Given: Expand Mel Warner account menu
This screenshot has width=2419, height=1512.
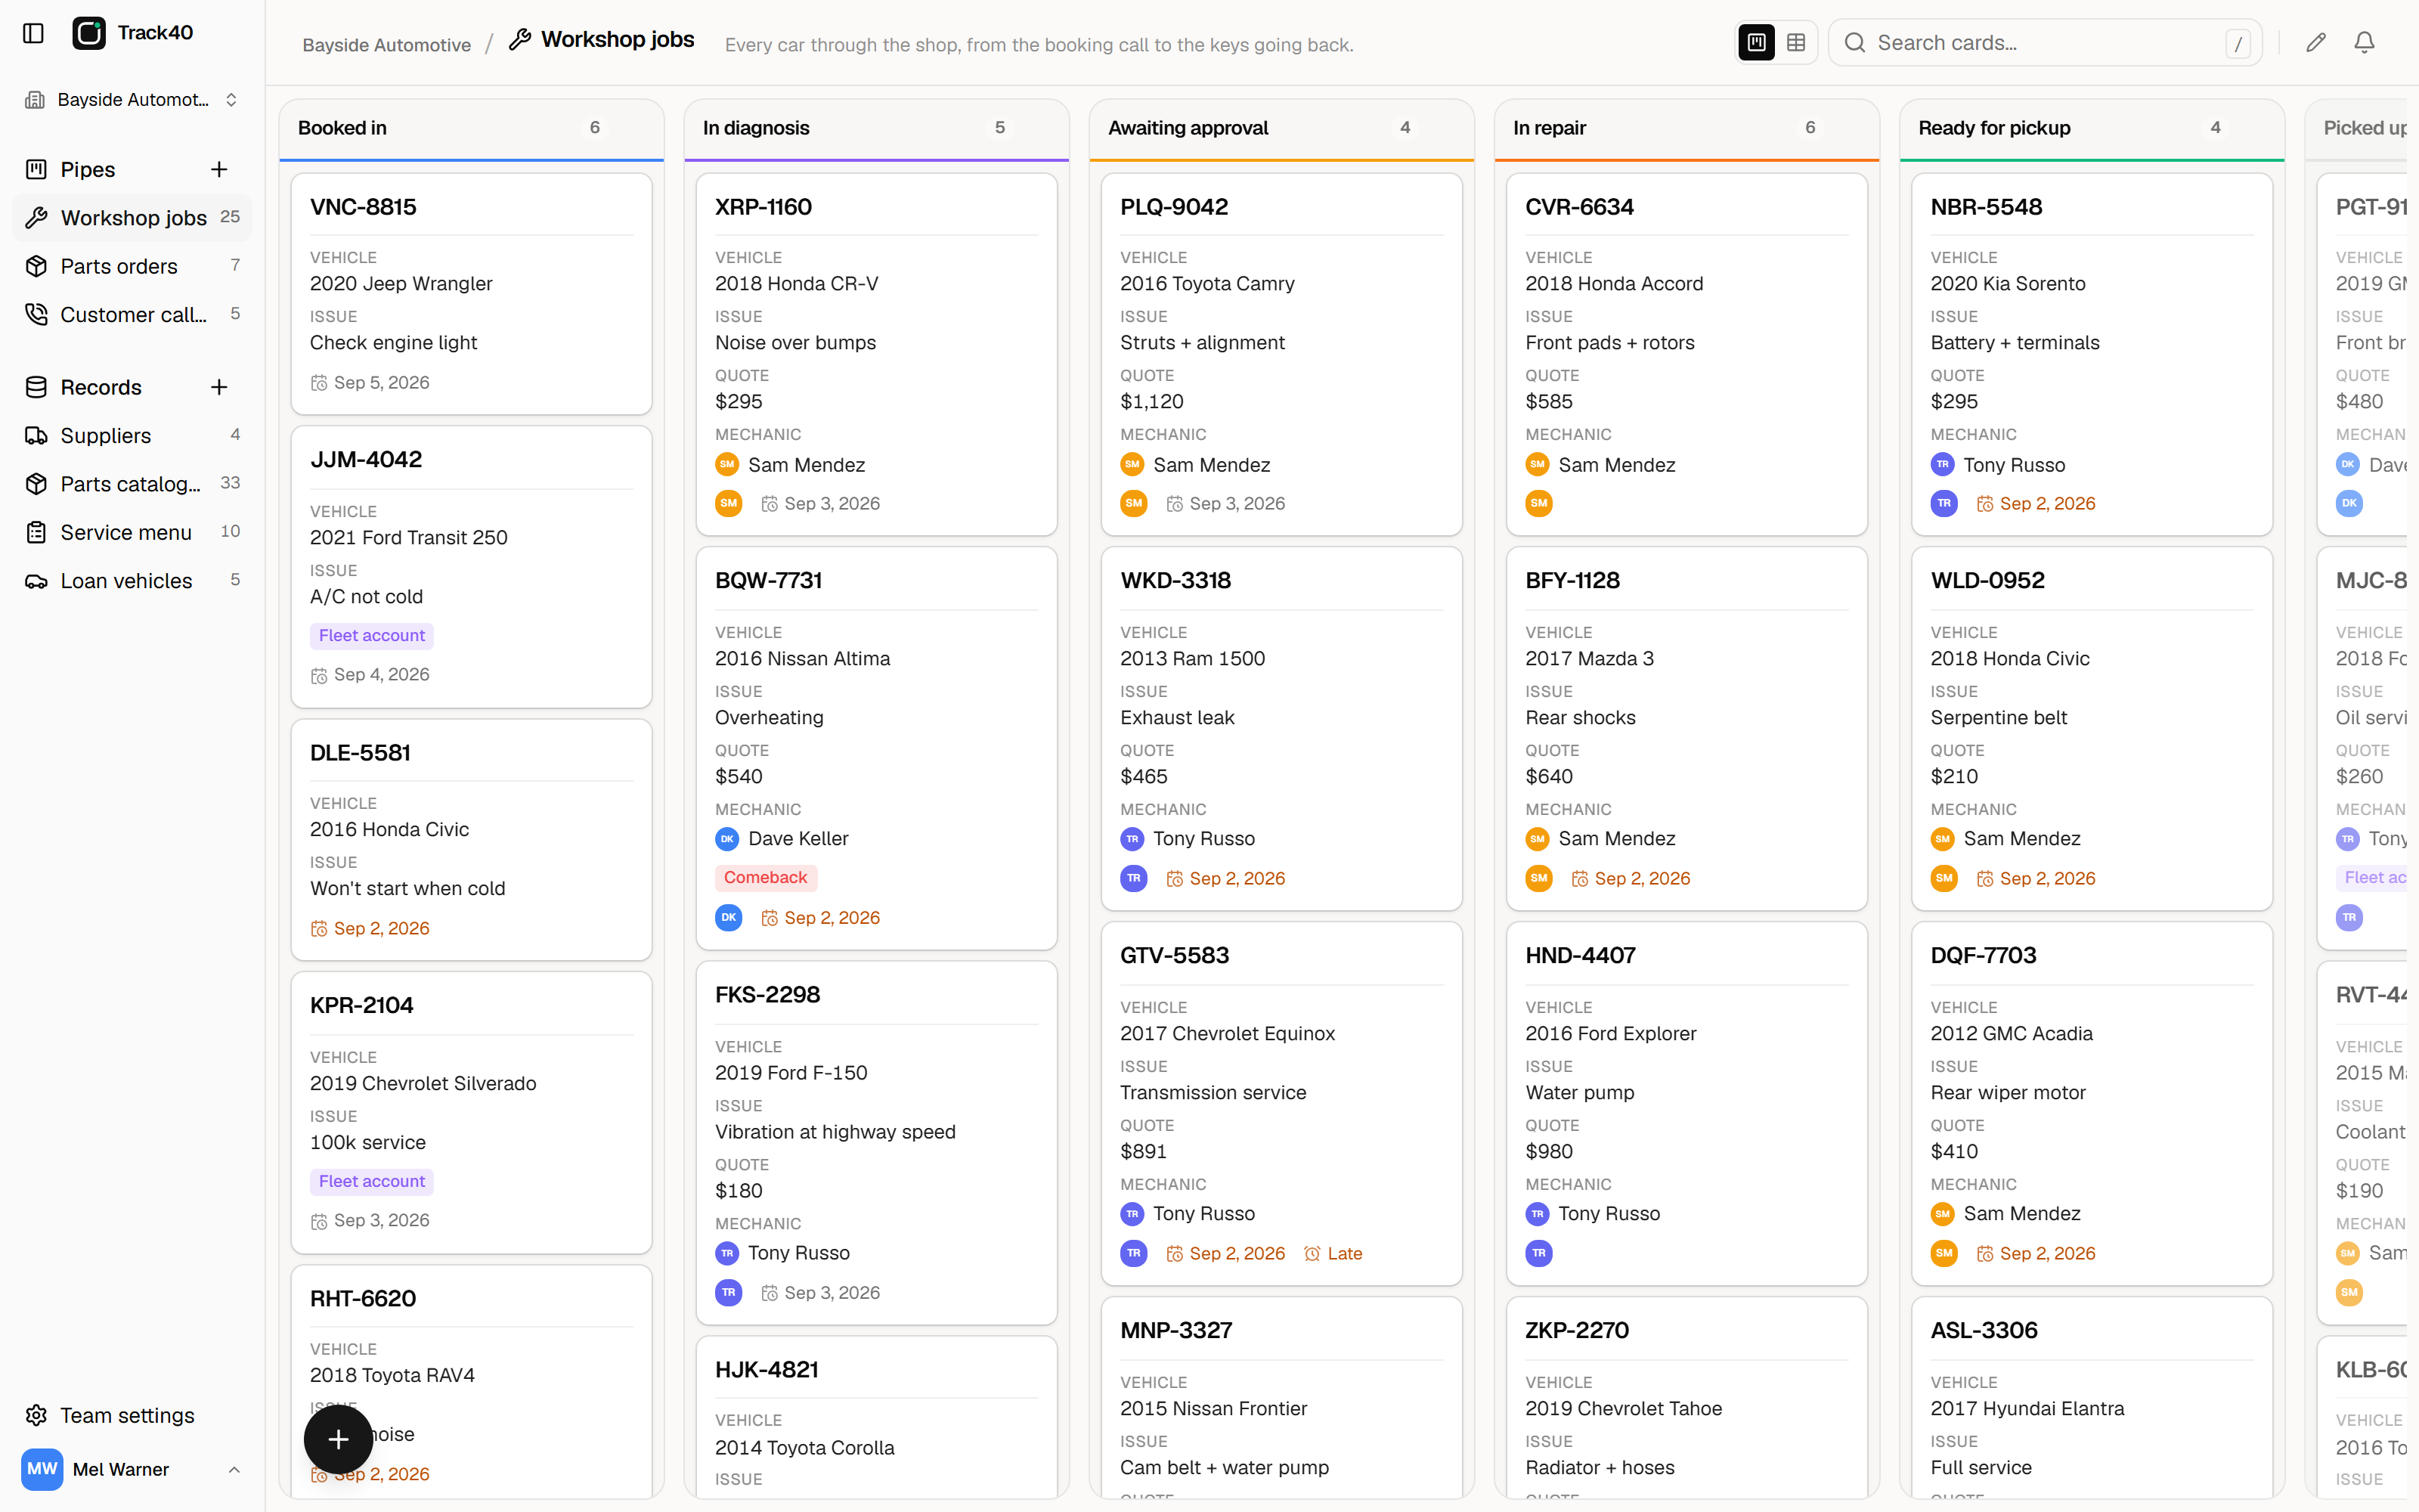Looking at the screenshot, I should [x=234, y=1469].
